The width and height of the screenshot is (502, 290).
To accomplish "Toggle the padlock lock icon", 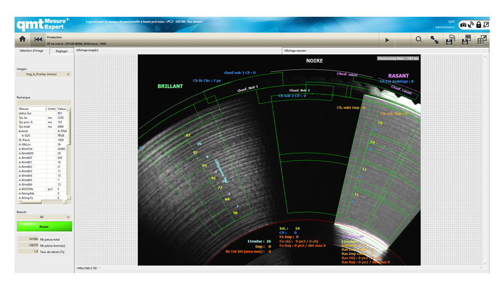I will point(479,25).
